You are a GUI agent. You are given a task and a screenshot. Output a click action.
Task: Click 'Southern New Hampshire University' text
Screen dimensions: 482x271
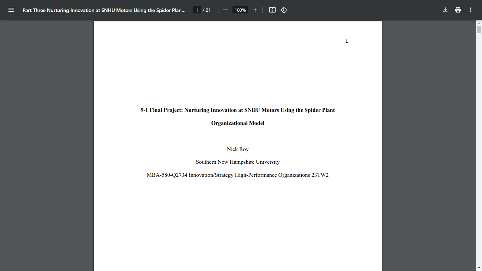point(238,162)
